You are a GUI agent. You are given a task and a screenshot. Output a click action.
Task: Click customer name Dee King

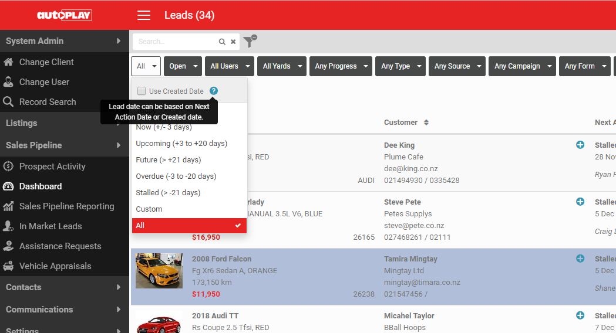[399, 145]
